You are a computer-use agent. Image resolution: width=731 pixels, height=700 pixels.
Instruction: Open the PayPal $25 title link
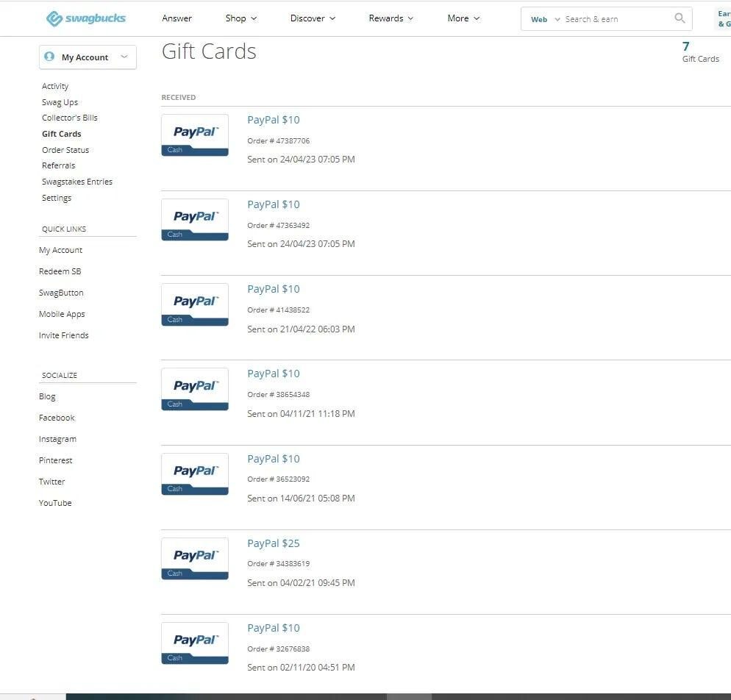pos(273,543)
